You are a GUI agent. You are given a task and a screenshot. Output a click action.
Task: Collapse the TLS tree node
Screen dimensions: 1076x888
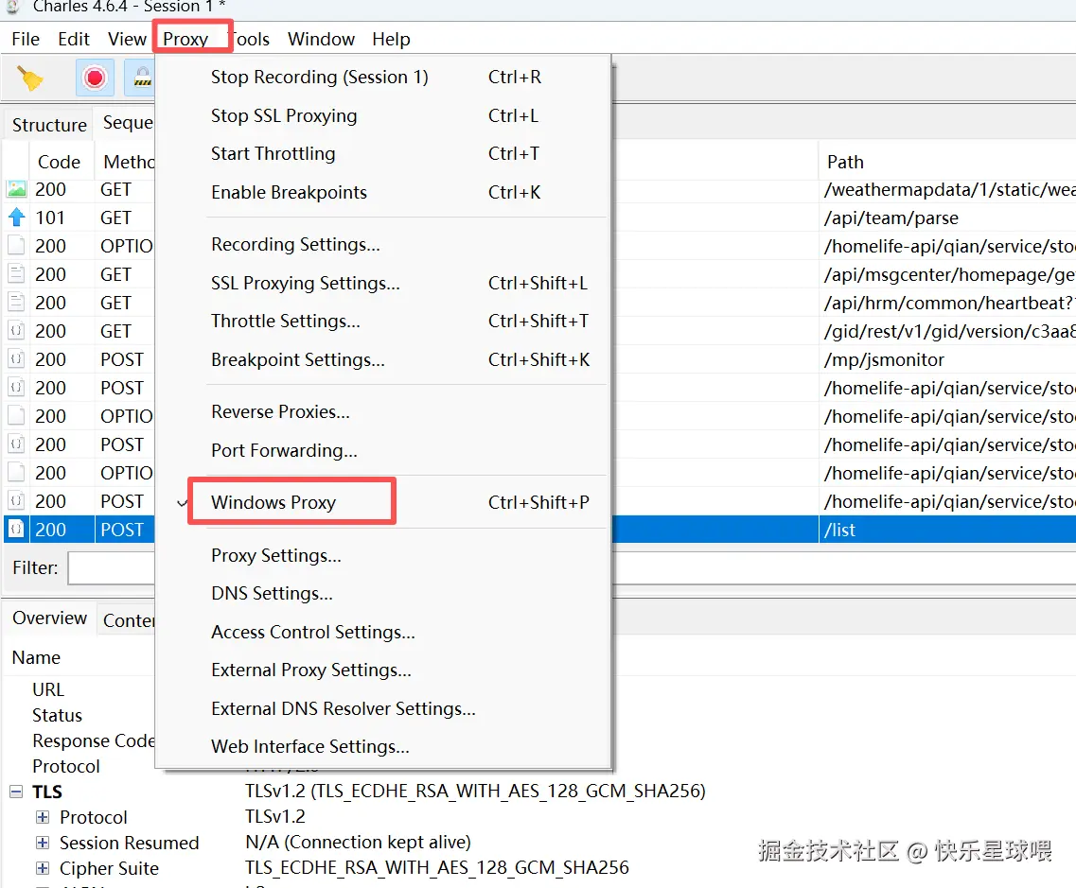pyautogui.click(x=16, y=792)
